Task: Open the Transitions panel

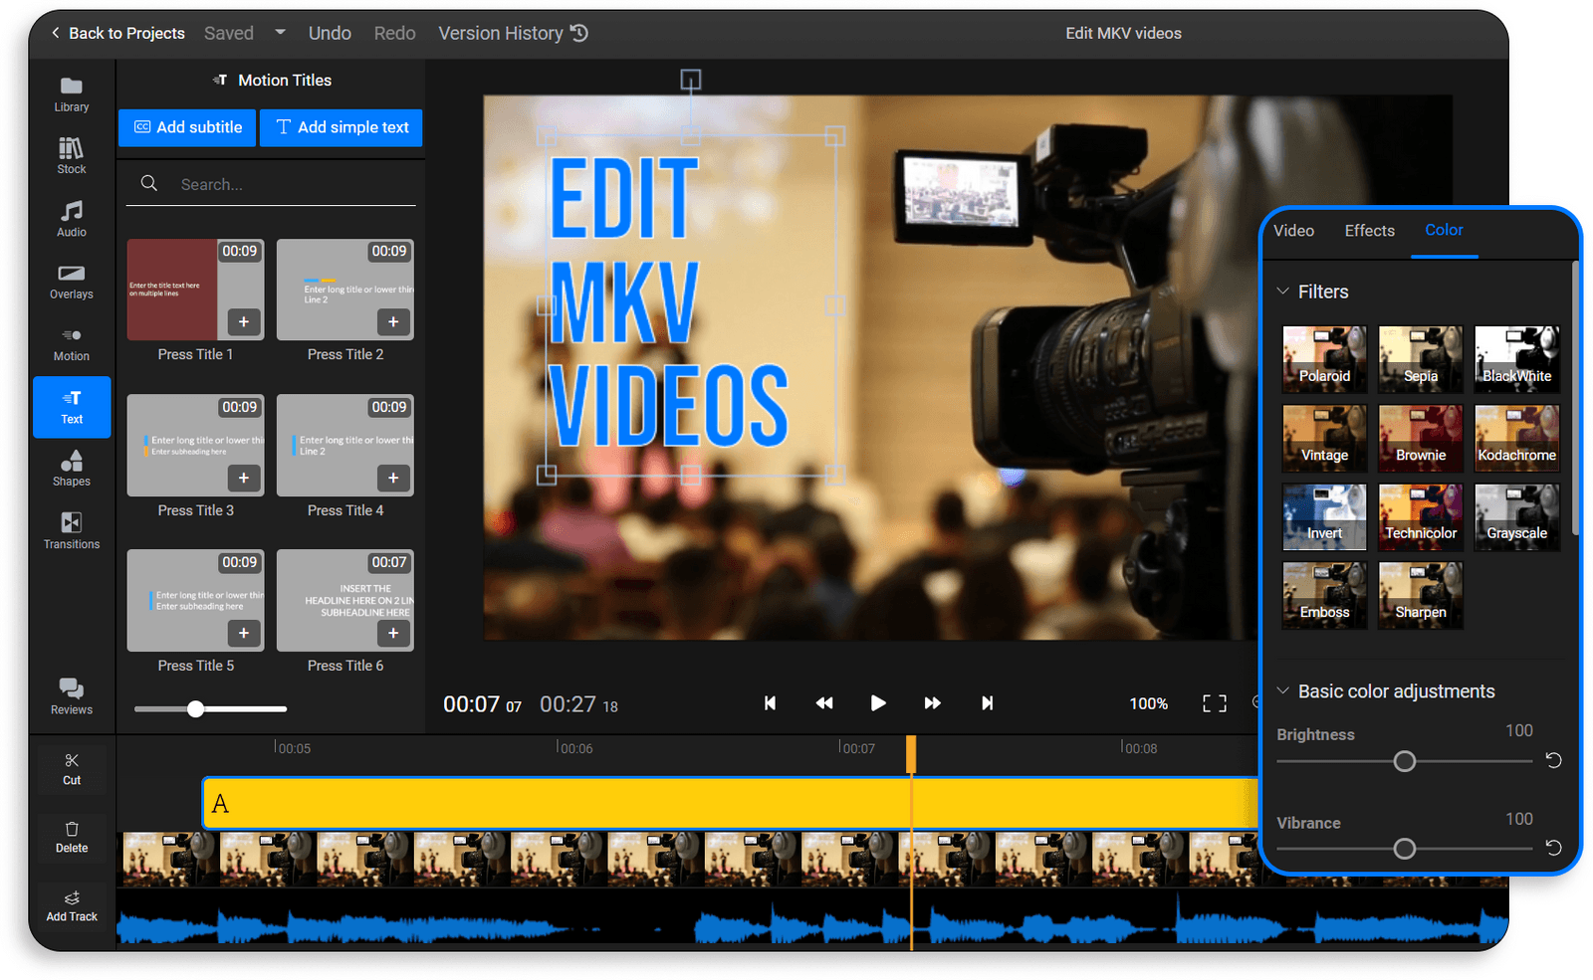Action: [x=71, y=529]
